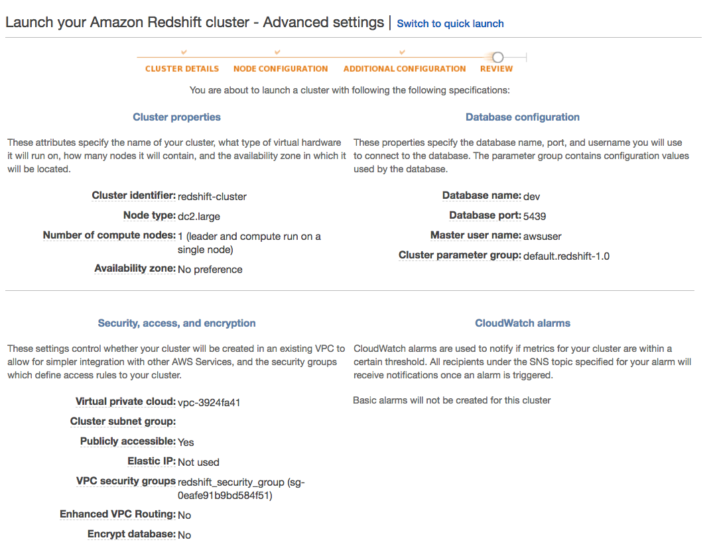Click the Availability zone label
Image resolution: width=715 pixels, height=548 pixels.
coord(135,269)
